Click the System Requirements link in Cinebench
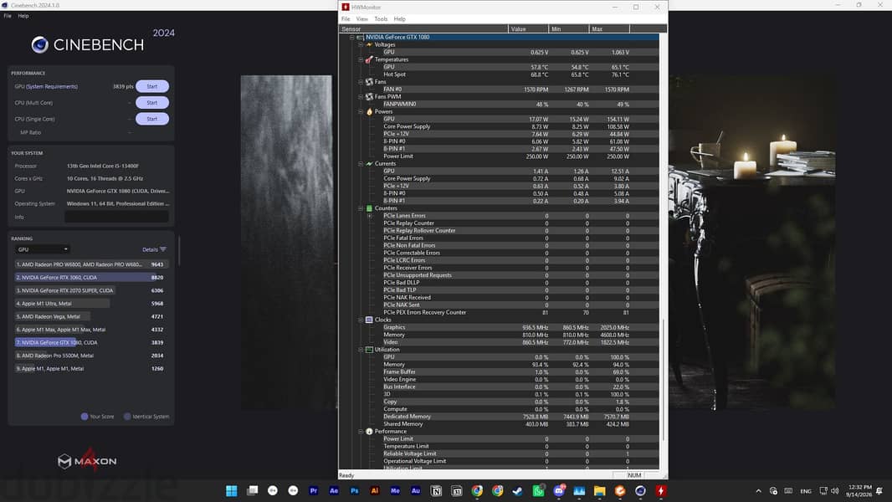 [x=53, y=86]
